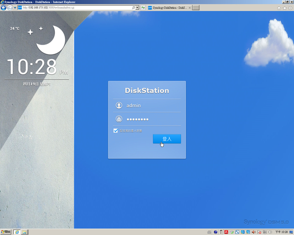Open the Windows Start button

[x=6, y=232]
